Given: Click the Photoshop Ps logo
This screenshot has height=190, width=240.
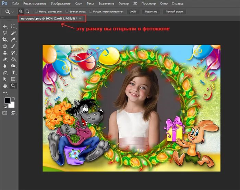Looking at the screenshot, I should click(4, 3).
